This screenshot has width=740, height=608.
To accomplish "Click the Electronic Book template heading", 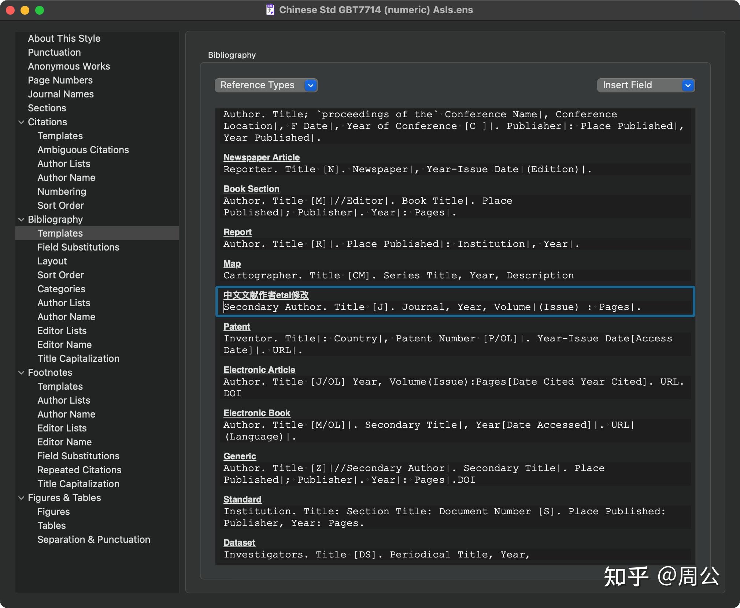I will 256,413.
